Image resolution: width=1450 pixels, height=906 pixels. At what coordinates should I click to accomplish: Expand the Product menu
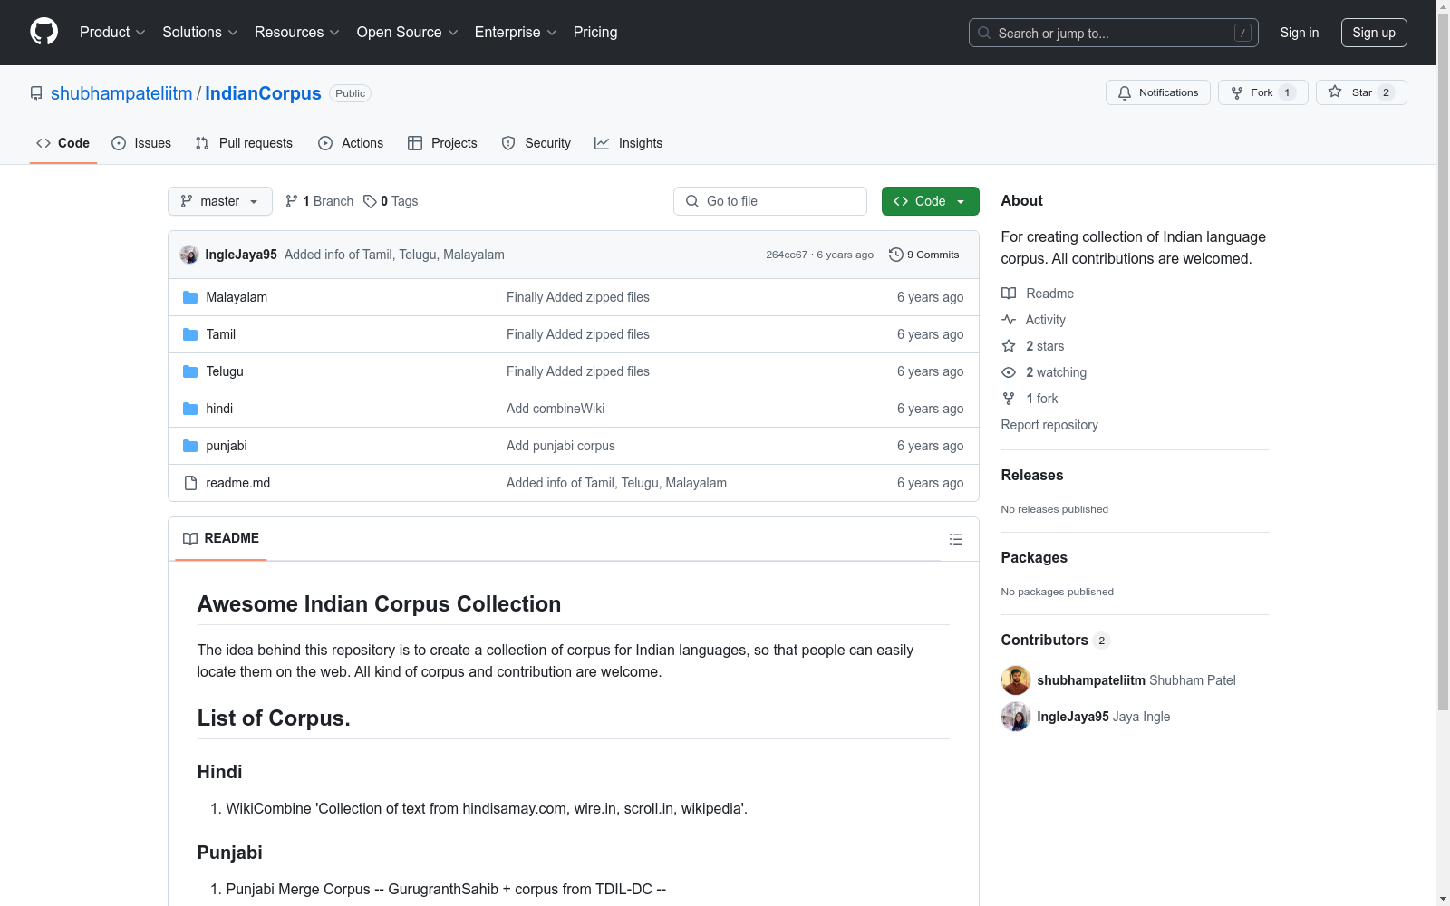(x=112, y=33)
